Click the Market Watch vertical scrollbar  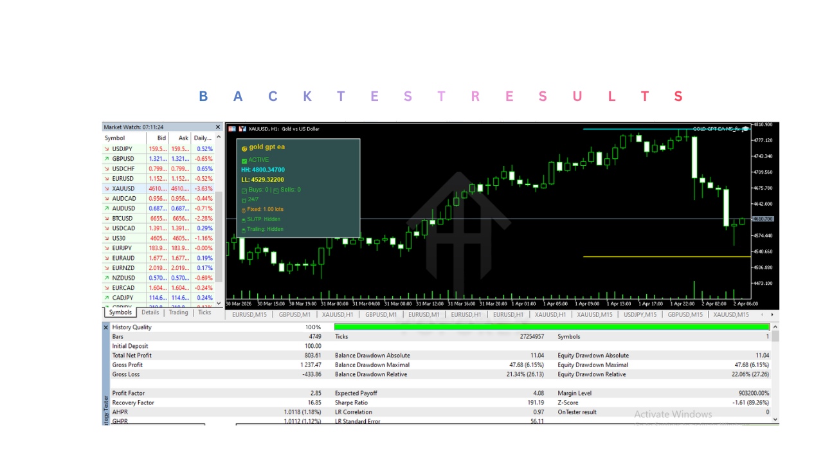click(219, 212)
